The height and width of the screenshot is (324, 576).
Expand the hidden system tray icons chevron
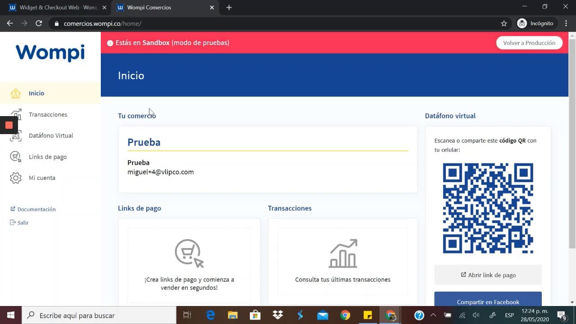pyautogui.click(x=433, y=315)
